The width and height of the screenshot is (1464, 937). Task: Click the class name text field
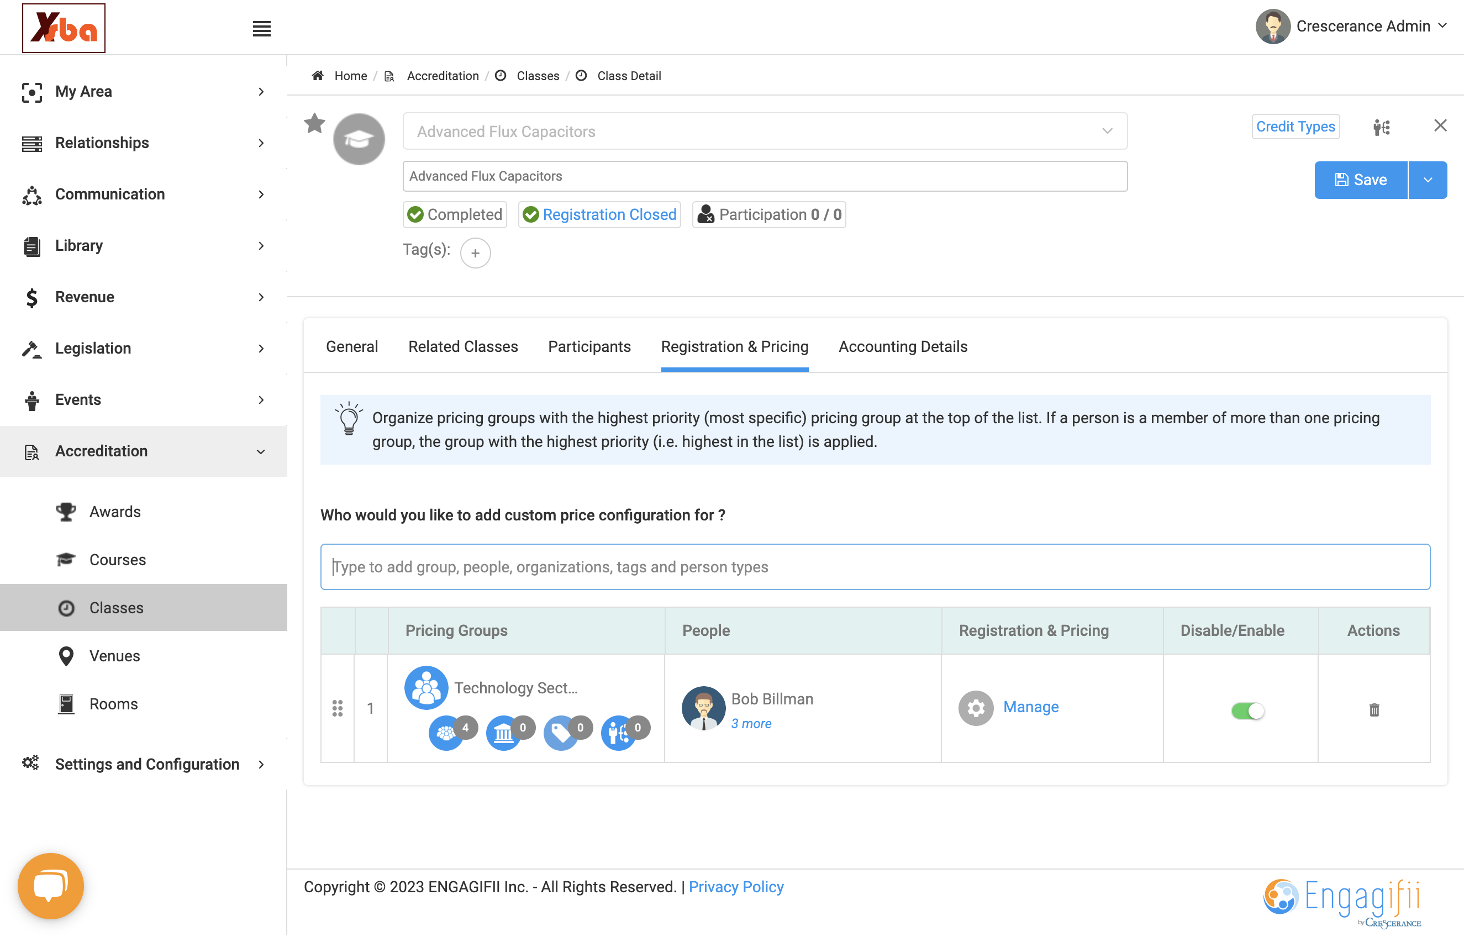pos(765,176)
